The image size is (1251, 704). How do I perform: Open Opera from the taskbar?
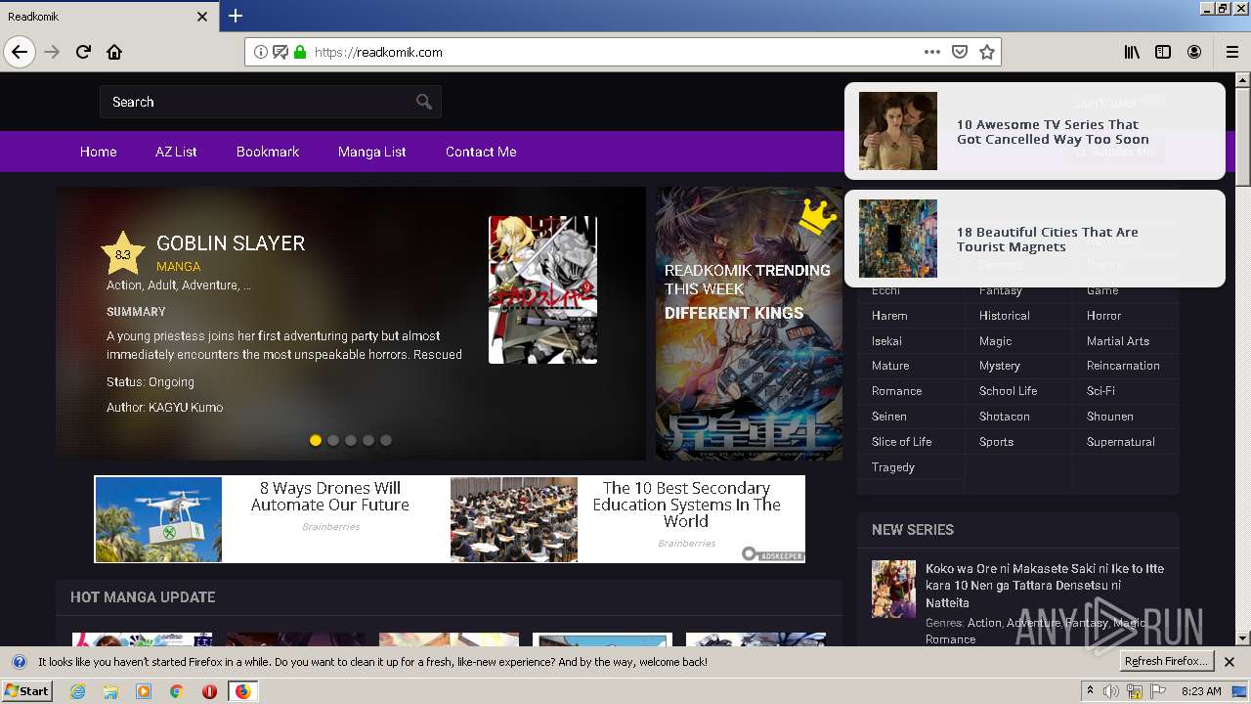(209, 691)
